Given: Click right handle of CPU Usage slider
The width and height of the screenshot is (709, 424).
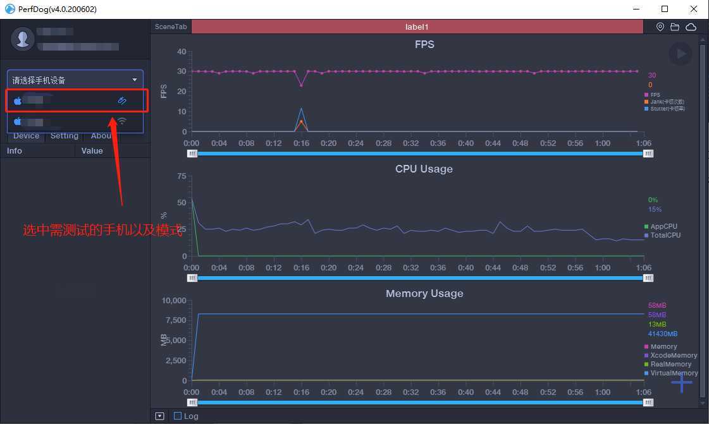Looking at the screenshot, I should (x=648, y=278).
